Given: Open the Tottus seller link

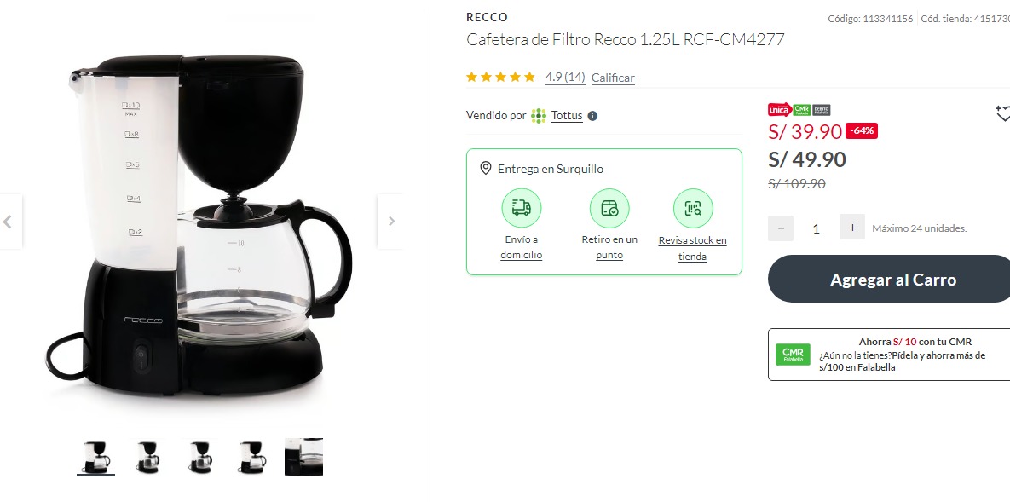Looking at the screenshot, I should tap(567, 116).
